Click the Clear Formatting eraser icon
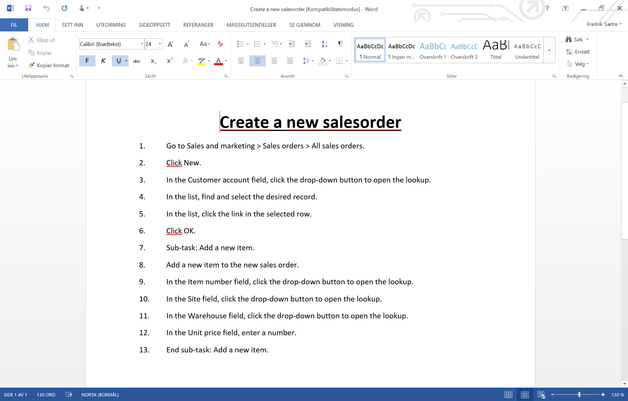The width and height of the screenshot is (628, 401). [x=220, y=44]
